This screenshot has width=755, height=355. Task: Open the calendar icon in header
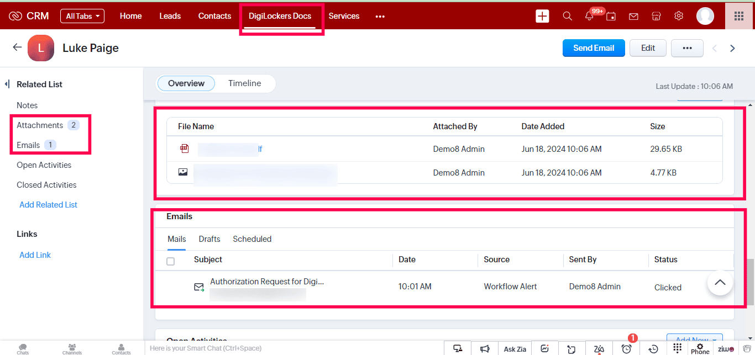[x=611, y=16]
